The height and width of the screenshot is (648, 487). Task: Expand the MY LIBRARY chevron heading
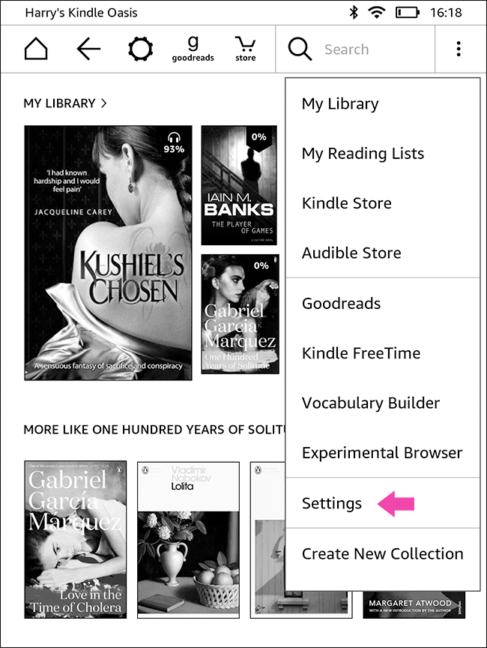65,103
